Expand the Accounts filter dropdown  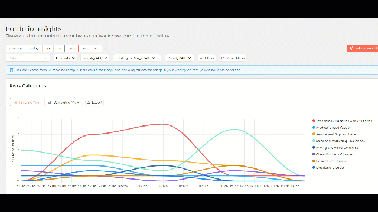[x=65, y=58]
